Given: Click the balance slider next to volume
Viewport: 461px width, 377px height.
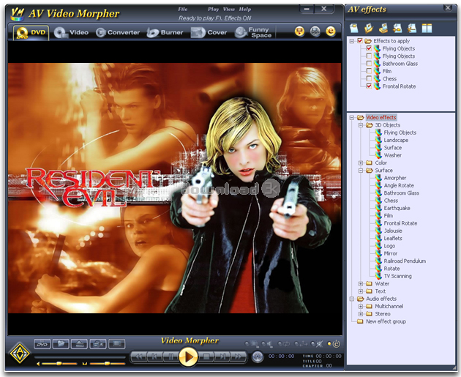Looking at the screenshot, I should point(108,364).
